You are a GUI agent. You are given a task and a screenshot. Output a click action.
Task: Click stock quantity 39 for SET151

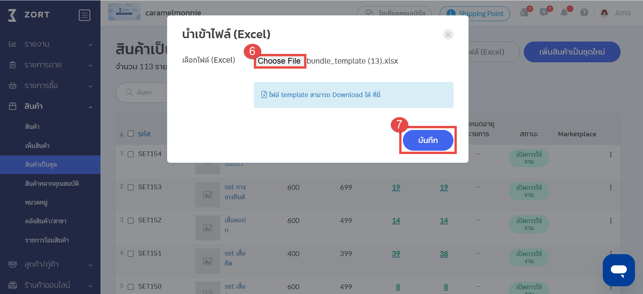click(x=396, y=254)
